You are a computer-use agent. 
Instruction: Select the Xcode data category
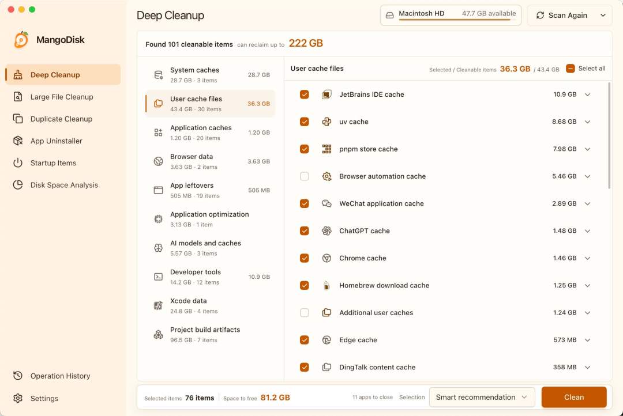point(211,305)
